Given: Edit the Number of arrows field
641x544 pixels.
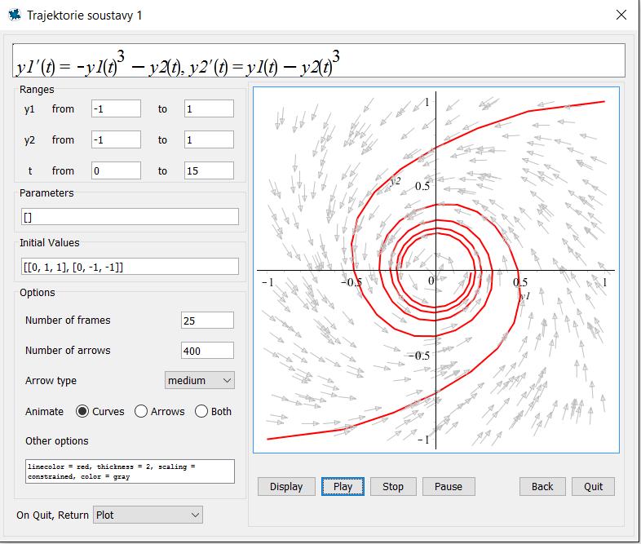Looking at the screenshot, I should coord(207,351).
